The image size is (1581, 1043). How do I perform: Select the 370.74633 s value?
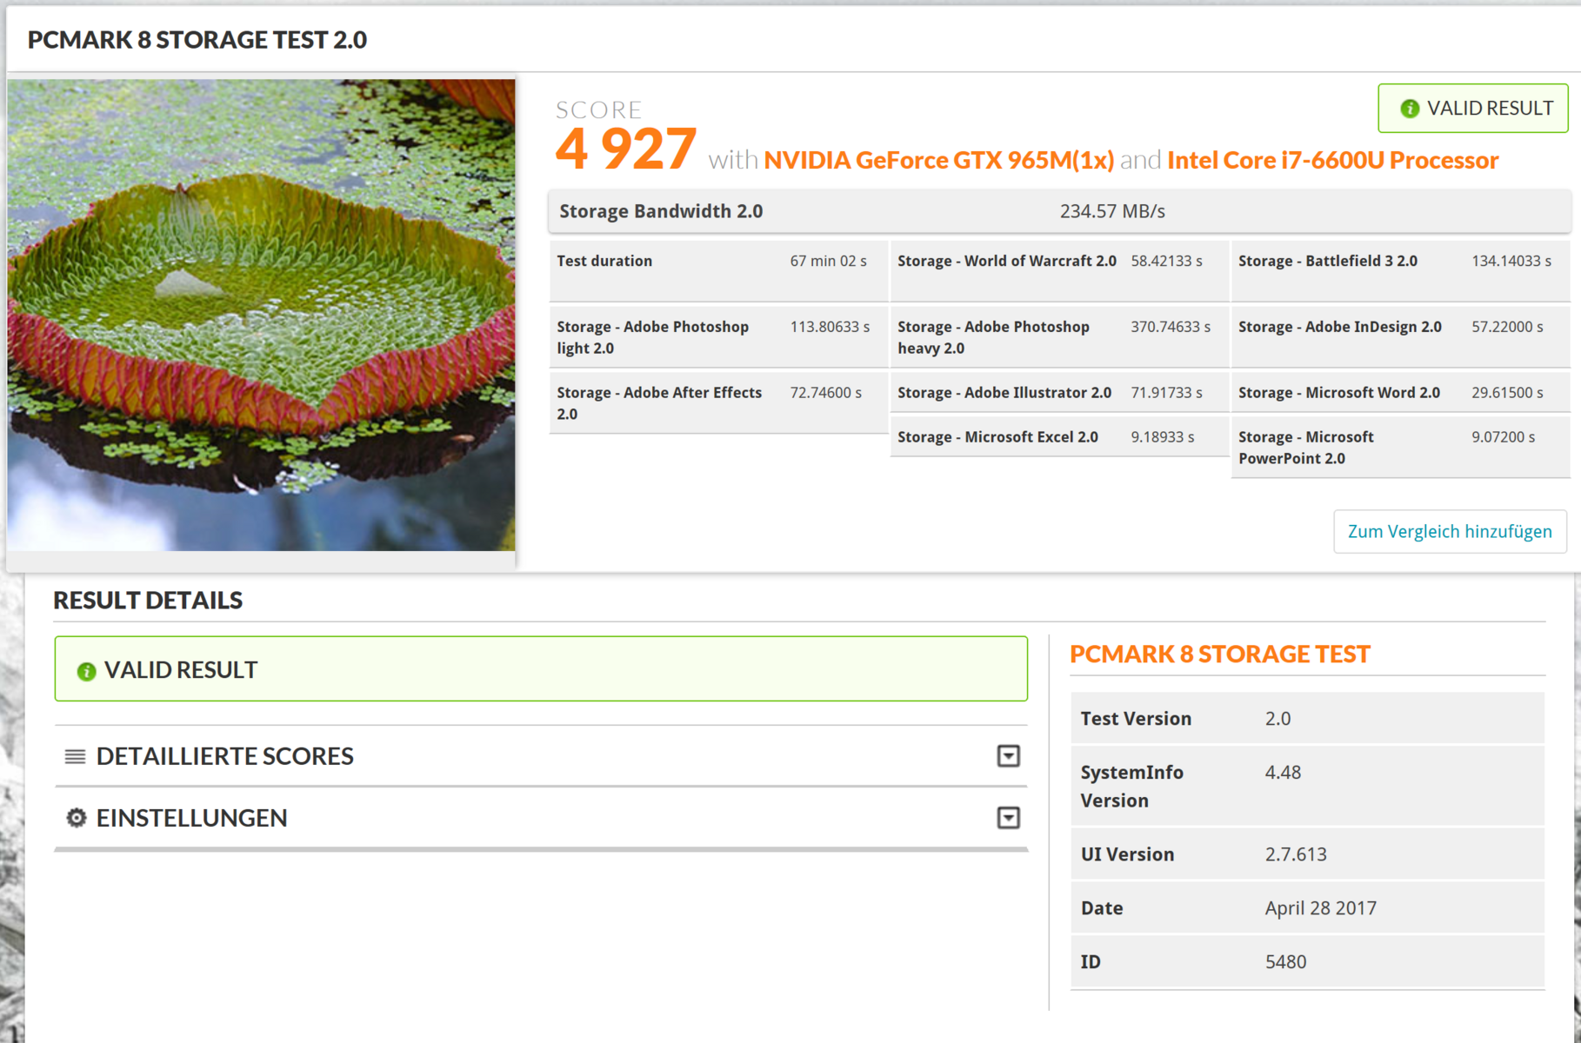point(1171,327)
